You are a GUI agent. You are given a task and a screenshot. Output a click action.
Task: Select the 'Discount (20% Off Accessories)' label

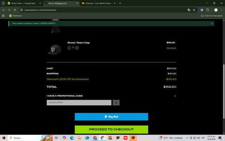pyautogui.click(x=67, y=79)
